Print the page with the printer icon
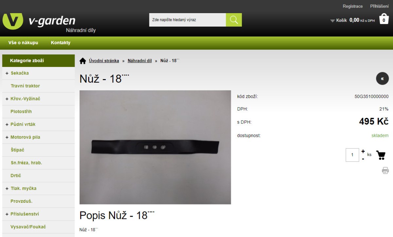The height and width of the screenshot is (237, 393). point(385,170)
